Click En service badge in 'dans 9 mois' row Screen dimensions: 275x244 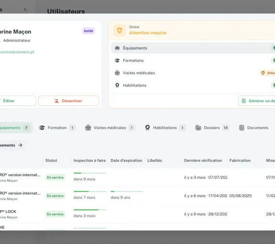pos(55,178)
